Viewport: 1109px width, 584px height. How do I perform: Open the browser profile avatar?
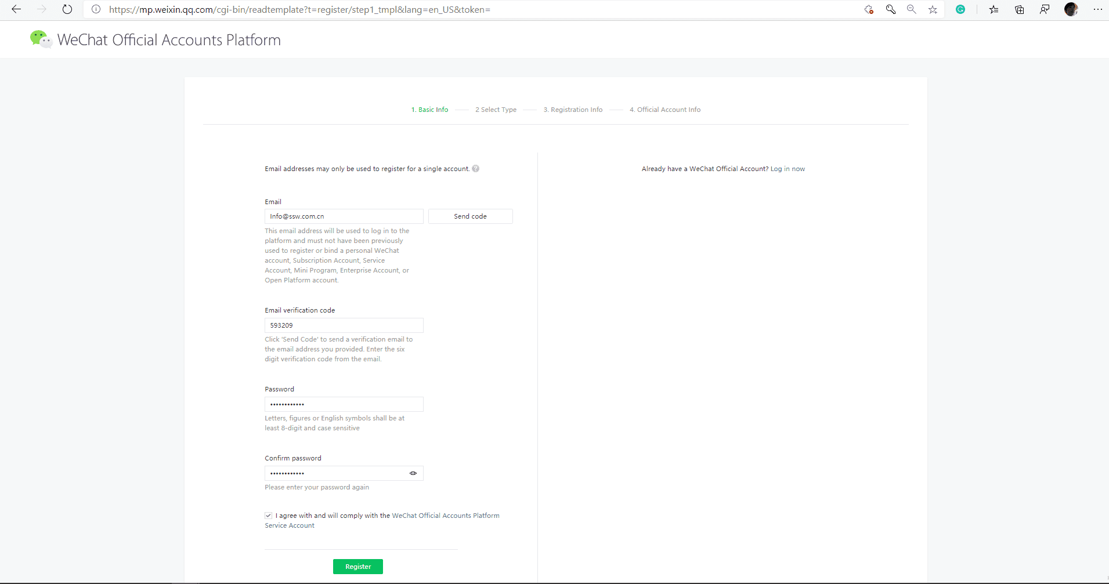[x=1071, y=9]
